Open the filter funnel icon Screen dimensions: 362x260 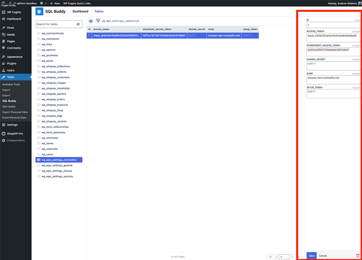tap(98, 21)
